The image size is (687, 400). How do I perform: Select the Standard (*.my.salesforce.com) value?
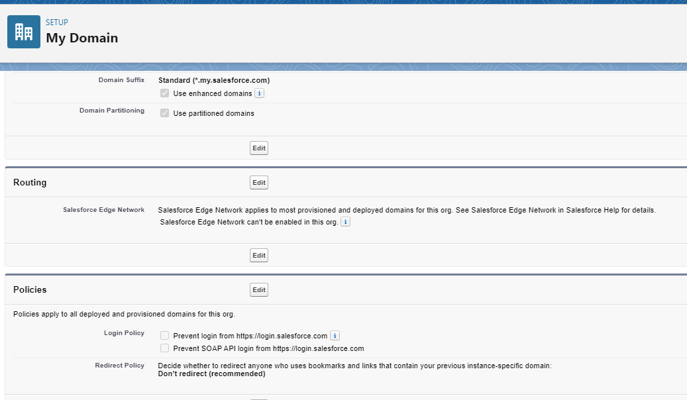pyautogui.click(x=214, y=80)
